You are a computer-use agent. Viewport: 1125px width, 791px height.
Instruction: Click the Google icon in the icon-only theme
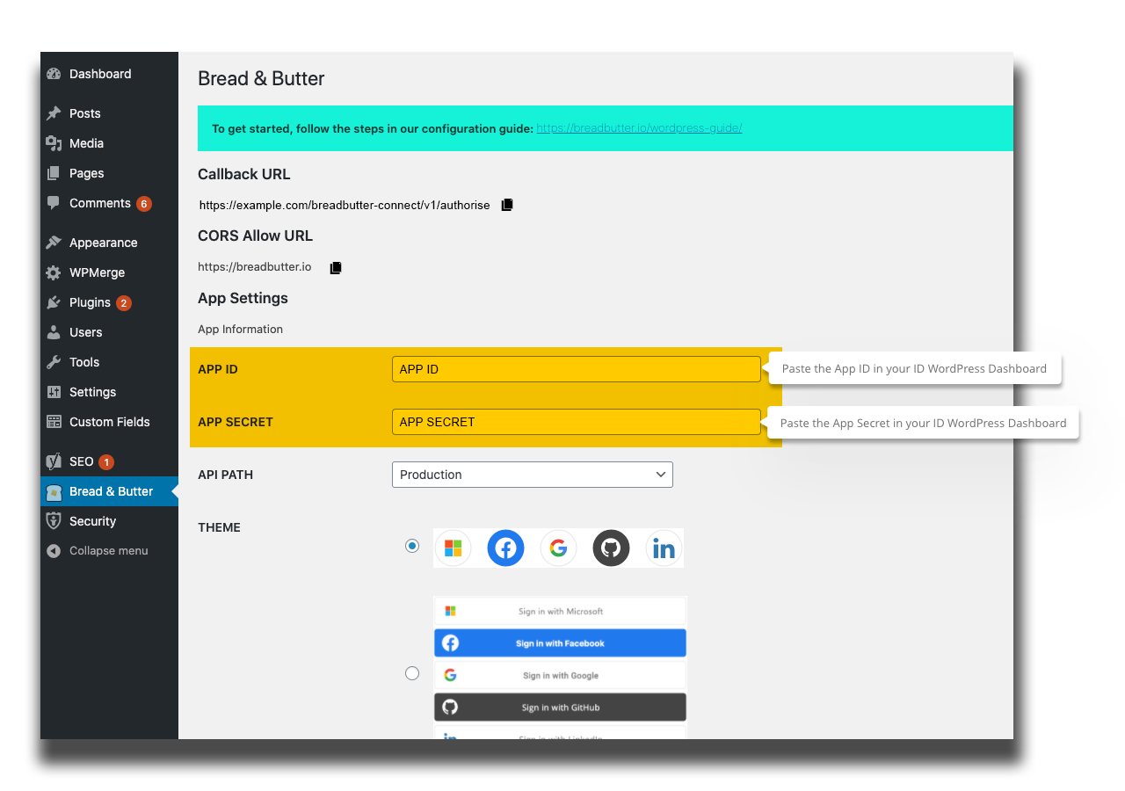[x=558, y=547]
